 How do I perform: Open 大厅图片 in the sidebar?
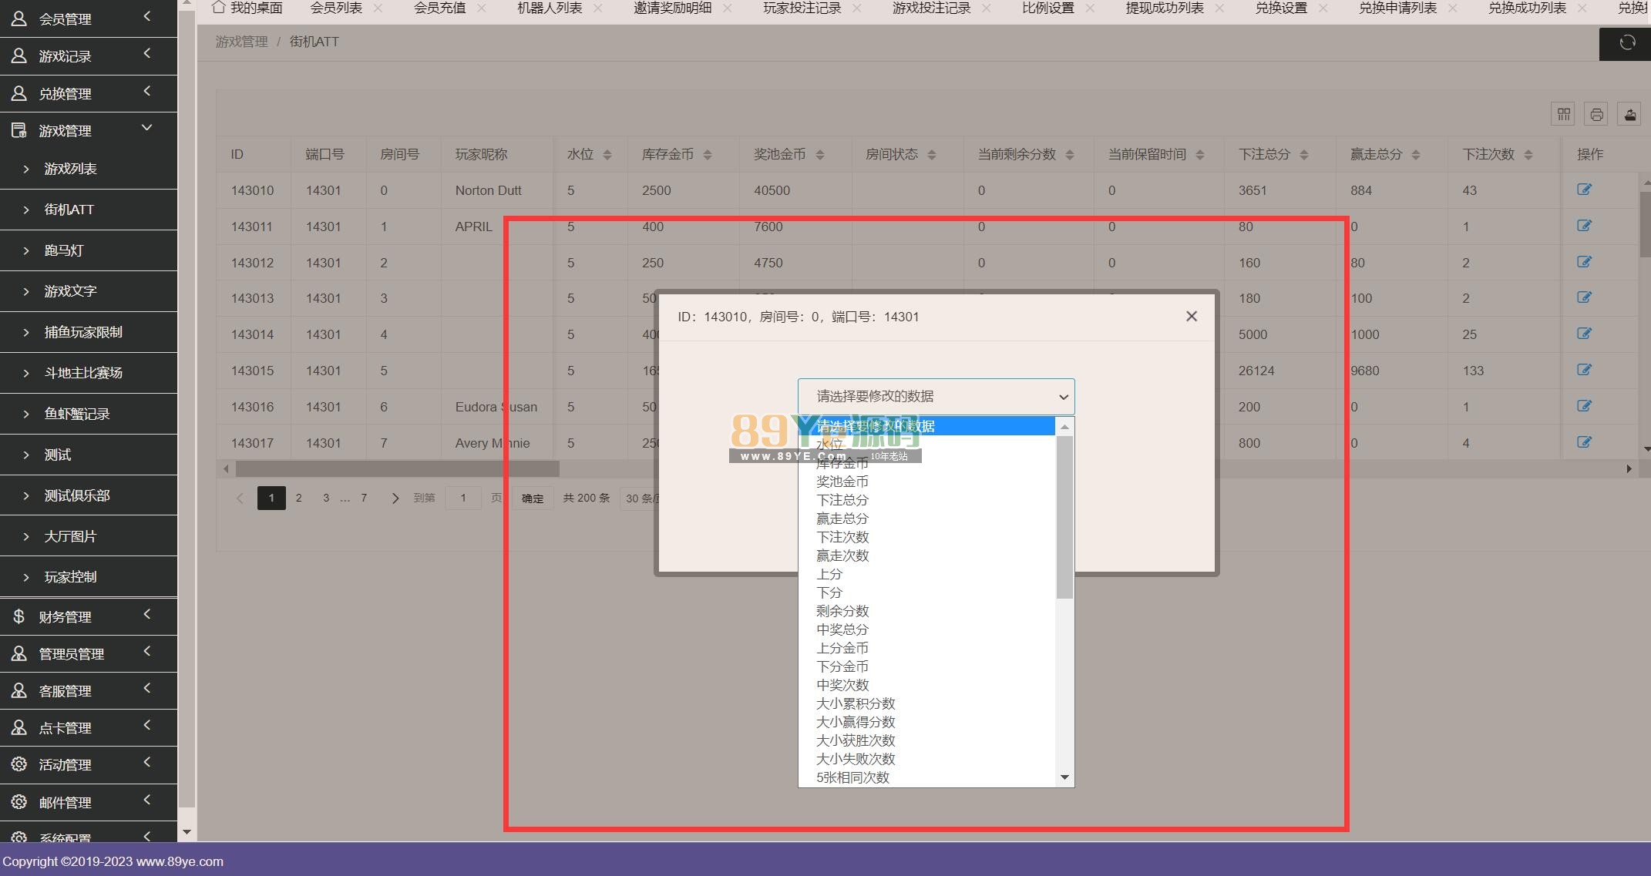pos(89,536)
